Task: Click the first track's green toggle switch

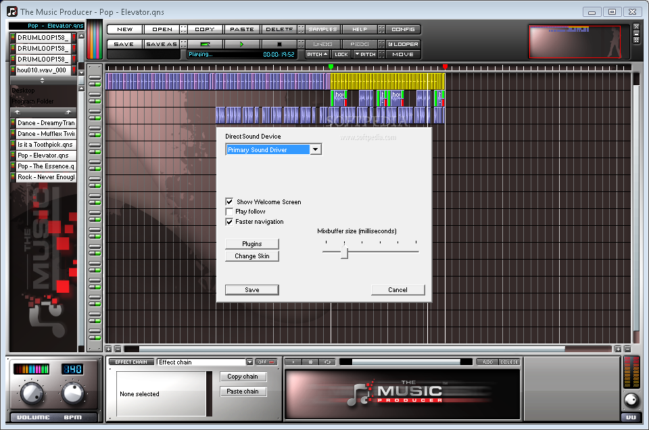Action: [95, 85]
